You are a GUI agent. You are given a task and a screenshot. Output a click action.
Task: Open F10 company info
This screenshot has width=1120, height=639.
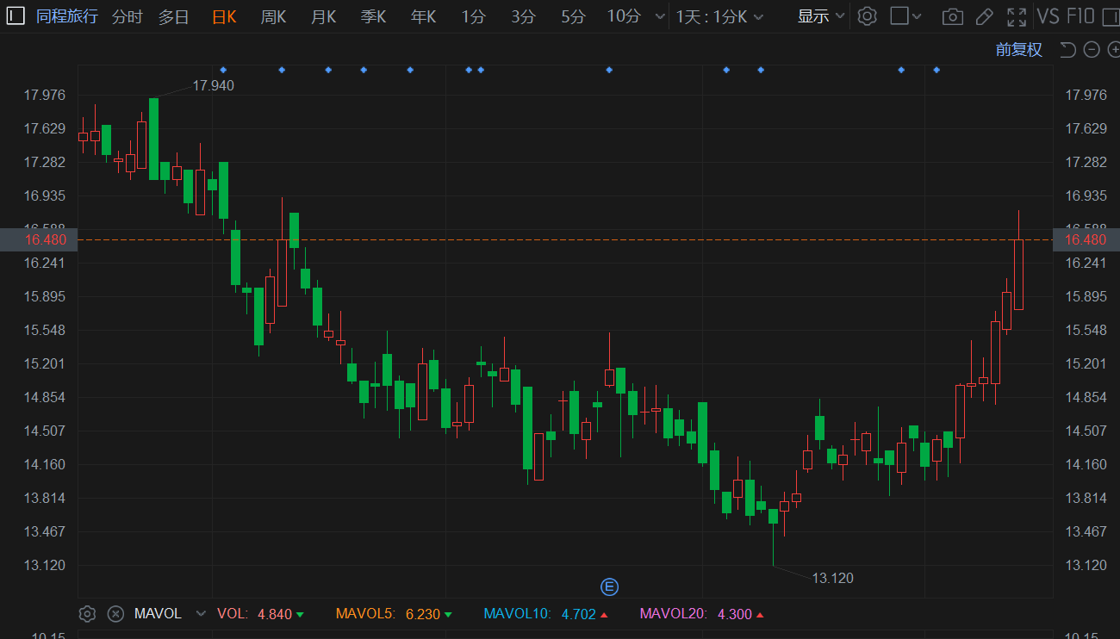(x=1080, y=16)
